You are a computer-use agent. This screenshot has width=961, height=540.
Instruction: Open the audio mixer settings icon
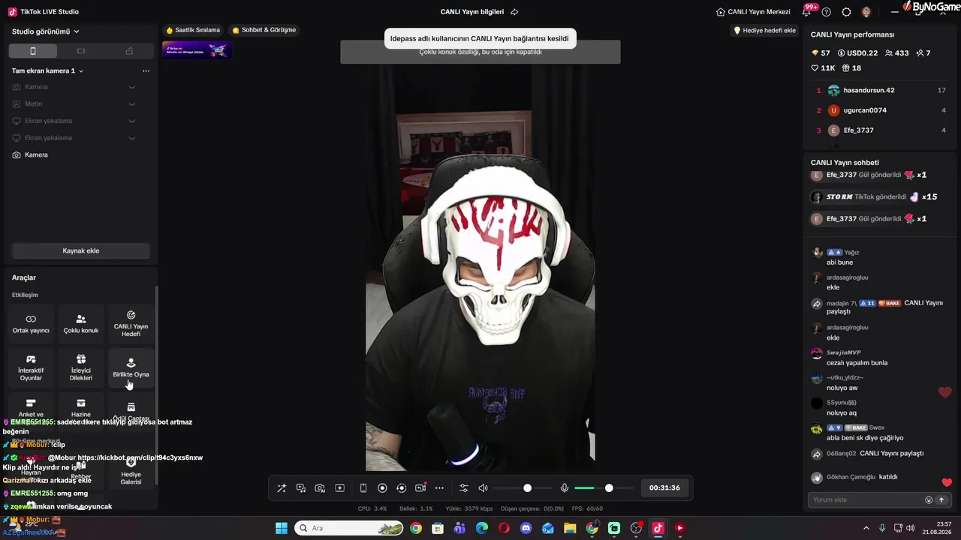464,488
